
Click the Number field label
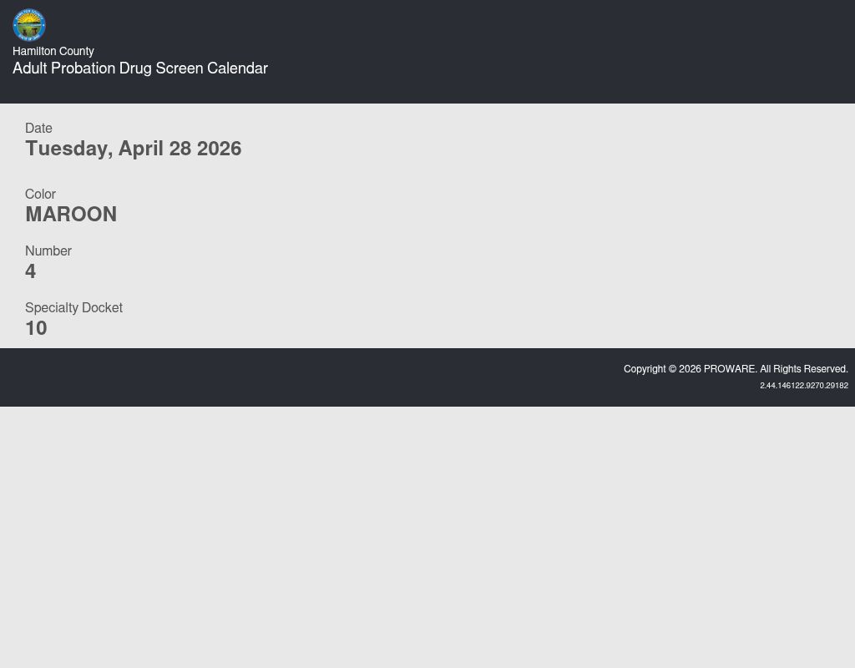[x=48, y=250]
